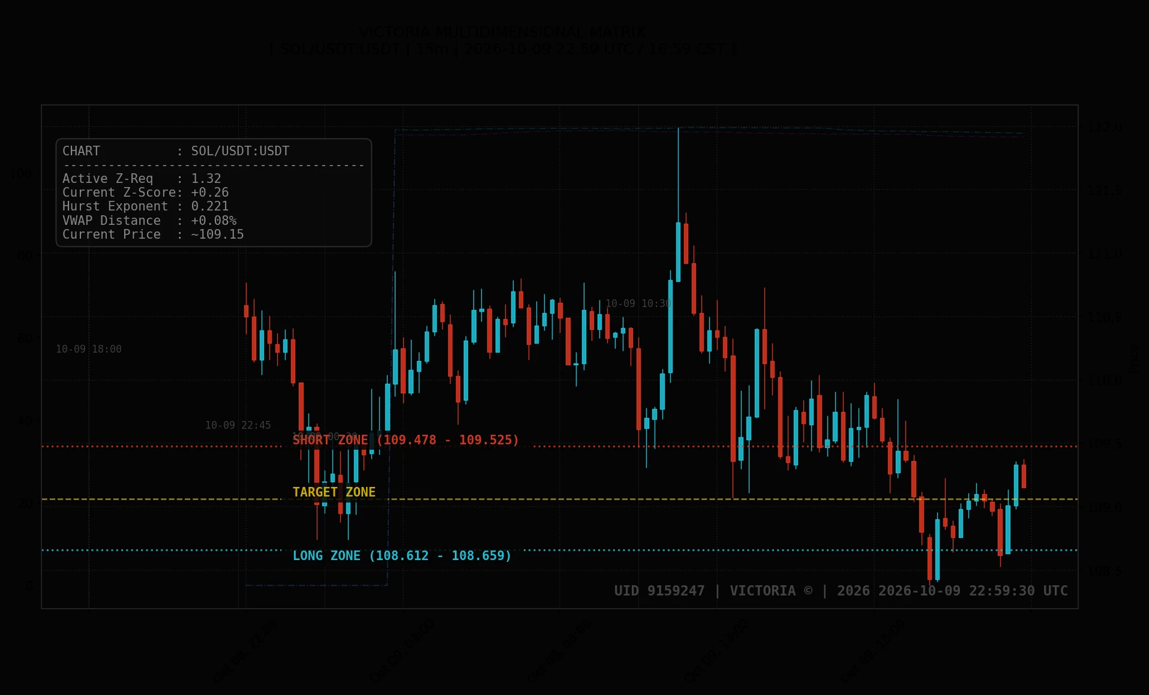Select the "Current Price : ~109.15" row
The height and width of the screenshot is (695, 1149).
pos(153,234)
